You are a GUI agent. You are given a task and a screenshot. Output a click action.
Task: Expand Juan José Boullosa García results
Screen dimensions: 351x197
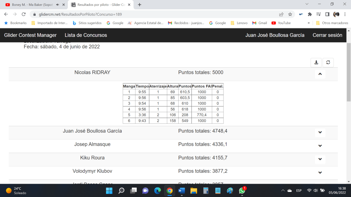[320, 132]
